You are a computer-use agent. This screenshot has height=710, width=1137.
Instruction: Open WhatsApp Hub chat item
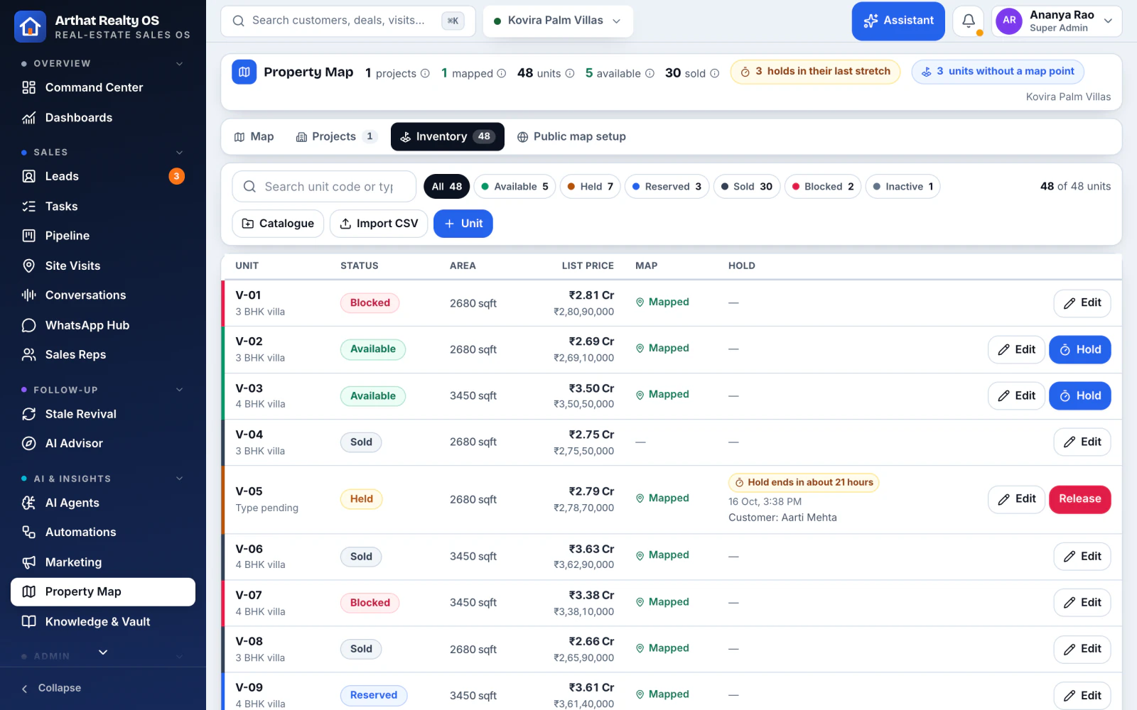coord(103,325)
